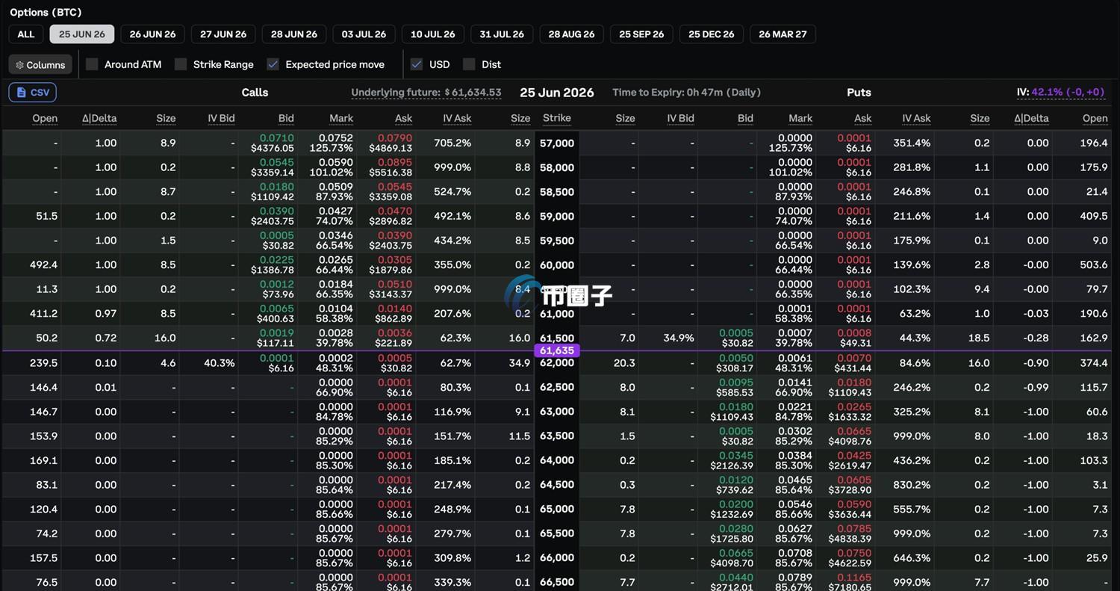Image resolution: width=1120 pixels, height=591 pixels.
Task: Select the 61,635 current price marker
Action: [x=557, y=350]
